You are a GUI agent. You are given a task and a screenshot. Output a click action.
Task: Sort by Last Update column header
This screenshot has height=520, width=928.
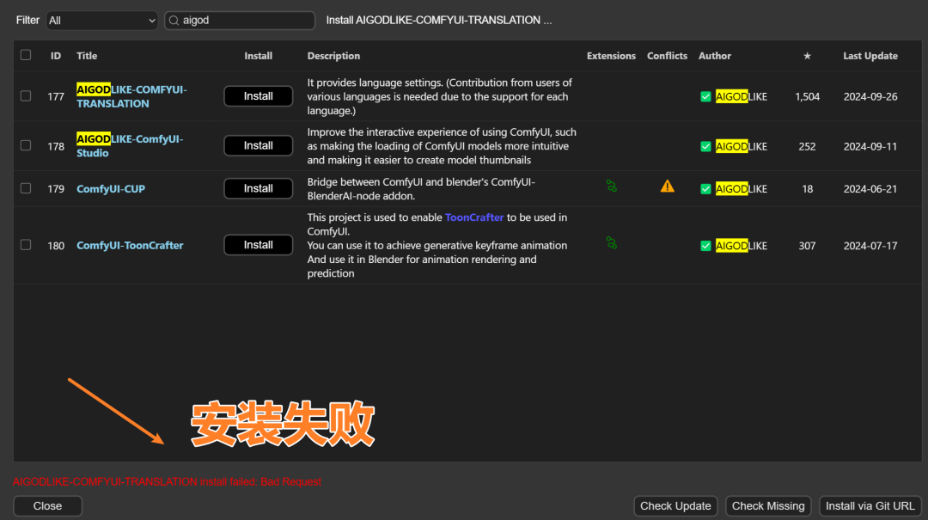click(x=870, y=56)
